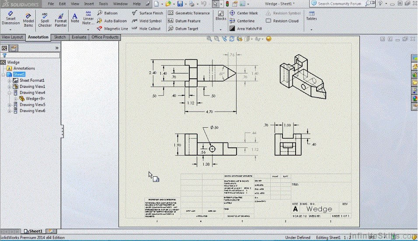Collapse the Sheet1 tree node

coord(3,75)
